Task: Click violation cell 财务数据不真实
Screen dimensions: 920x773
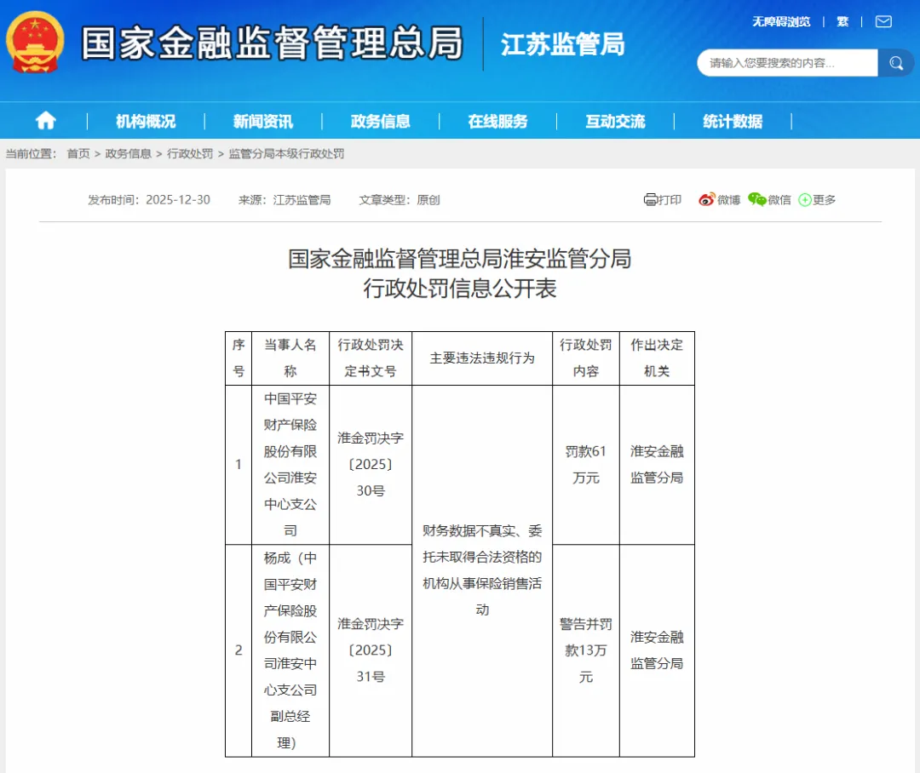Action: 481,570
